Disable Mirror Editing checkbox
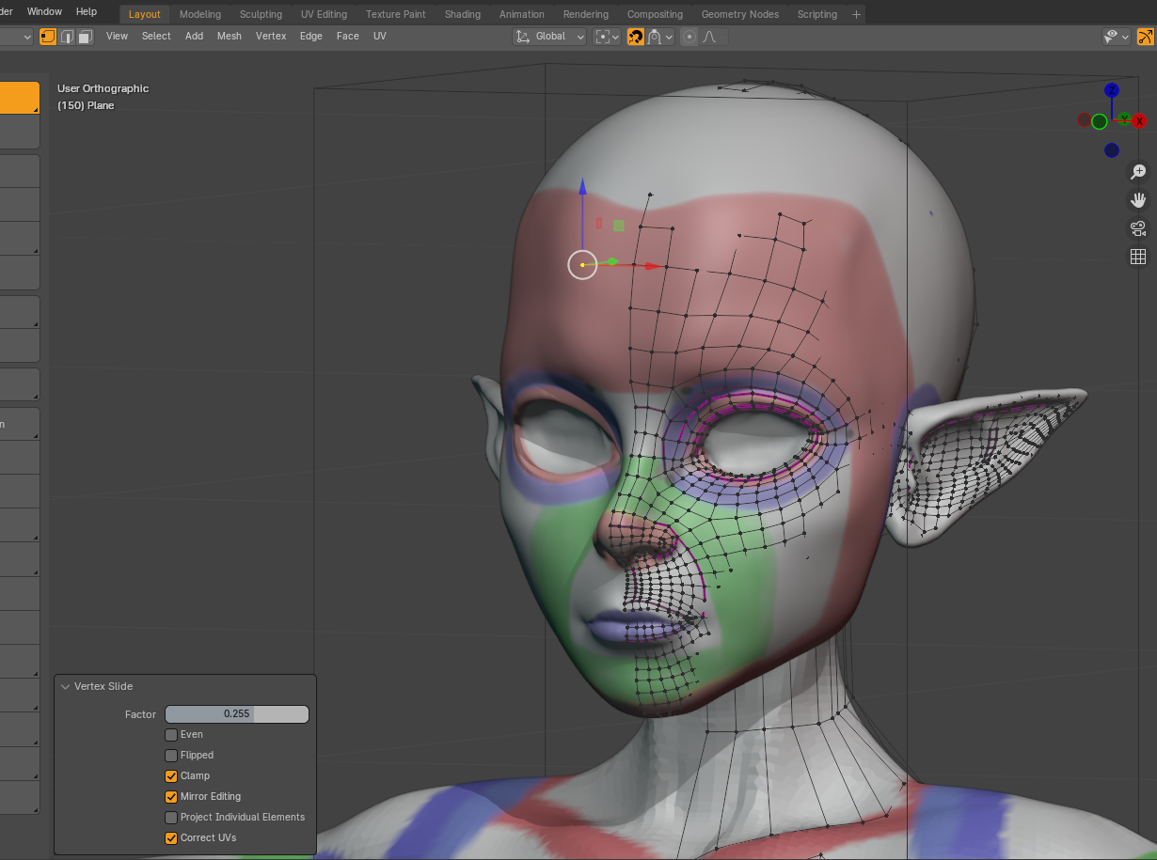Image resolution: width=1157 pixels, height=860 pixels. point(171,797)
